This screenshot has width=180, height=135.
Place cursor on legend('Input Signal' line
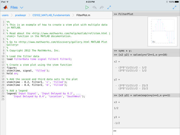(x=44, y=94)
